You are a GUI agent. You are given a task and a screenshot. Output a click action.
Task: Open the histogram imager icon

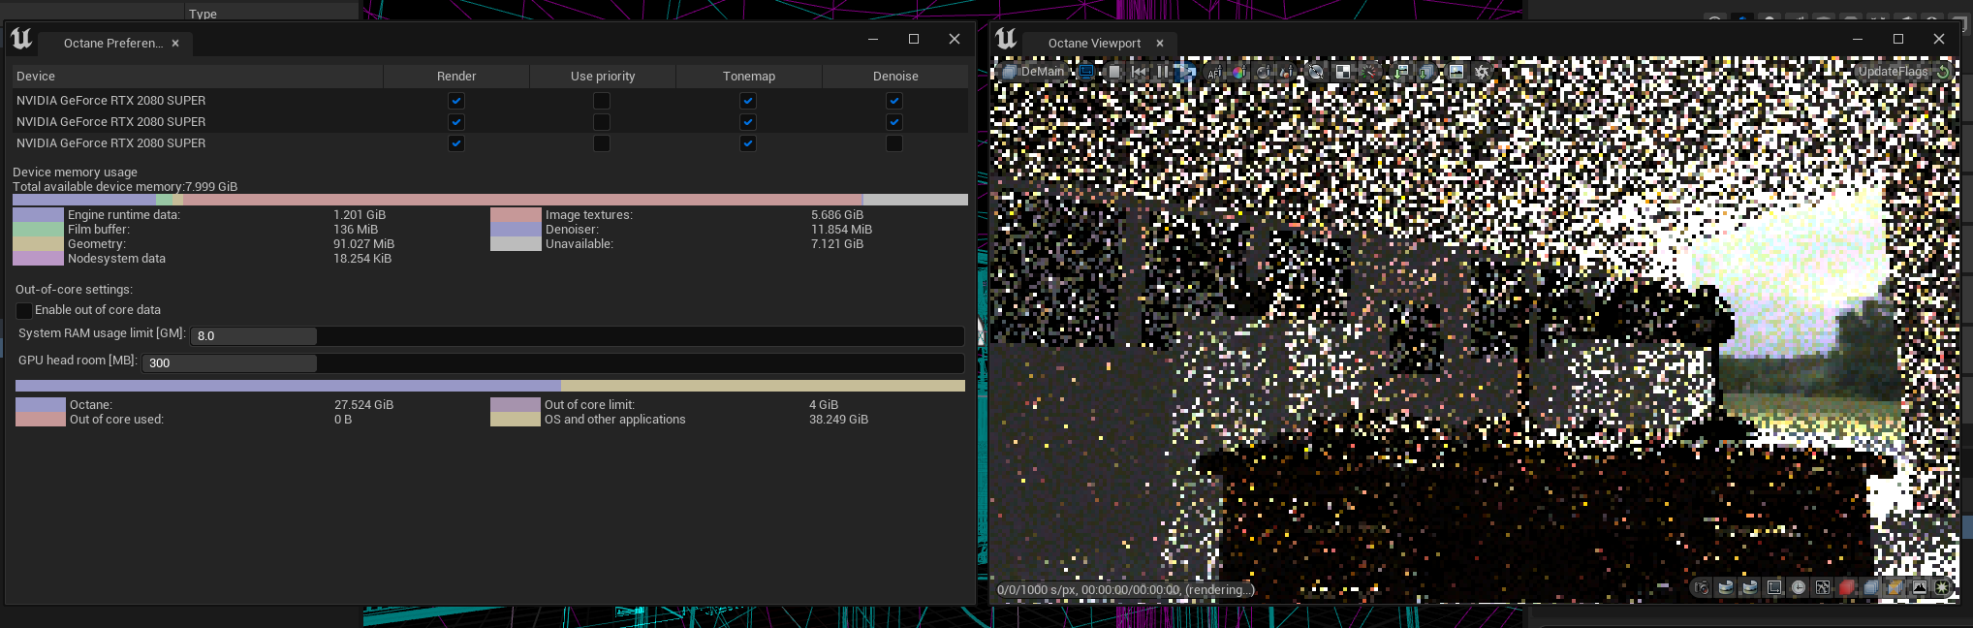click(x=1919, y=587)
